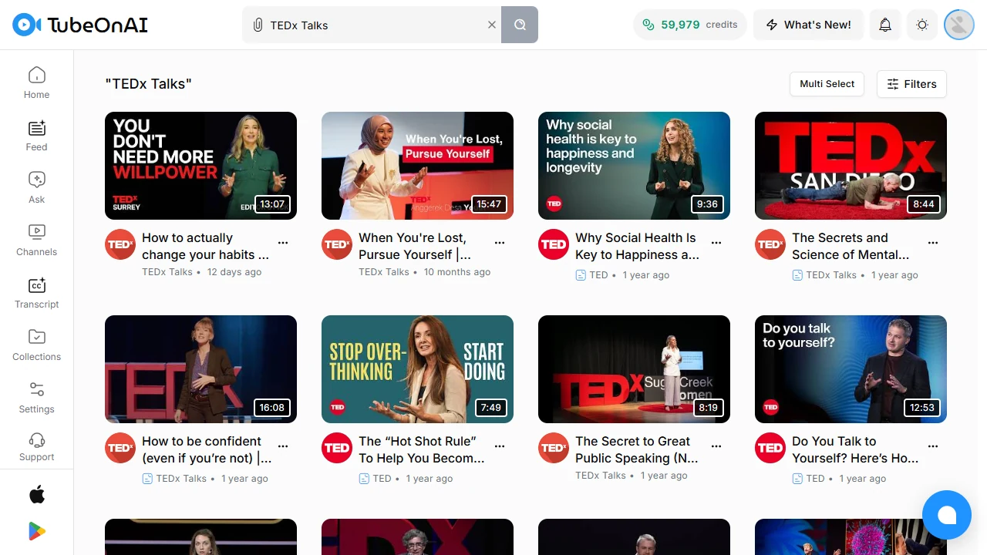Open the 'Do you talk to yourself?' thumbnail
Image resolution: width=987 pixels, height=555 pixels.
[x=851, y=369]
